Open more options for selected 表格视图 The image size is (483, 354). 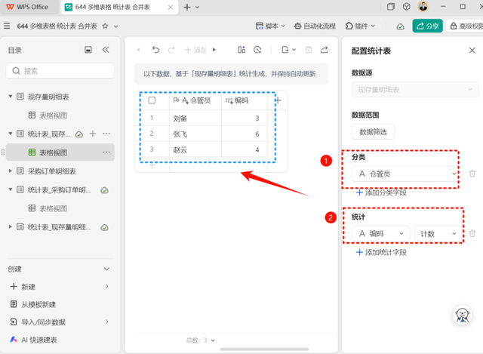click(x=106, y=152)
